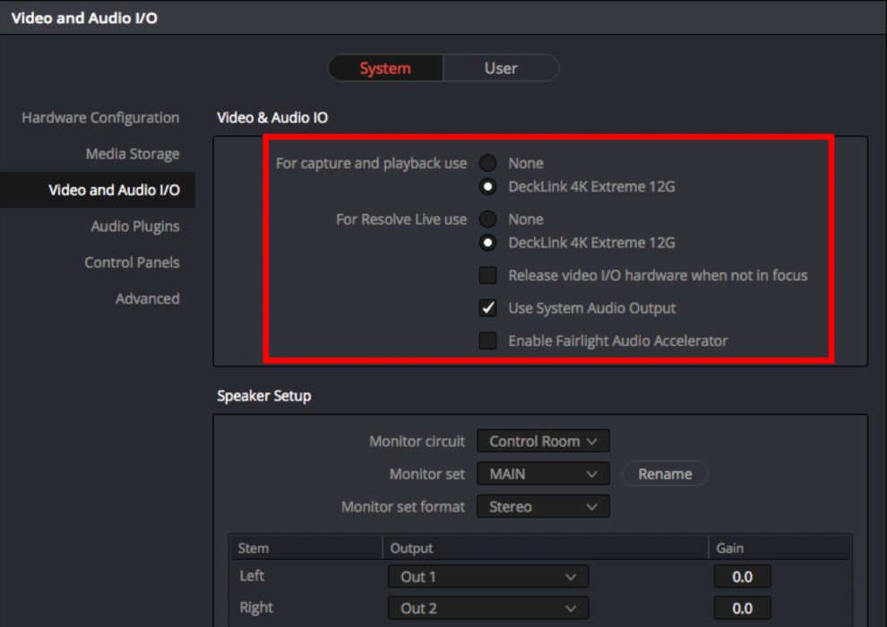
Task: Click the Left stem row label
Action: (x=252, y=576)
